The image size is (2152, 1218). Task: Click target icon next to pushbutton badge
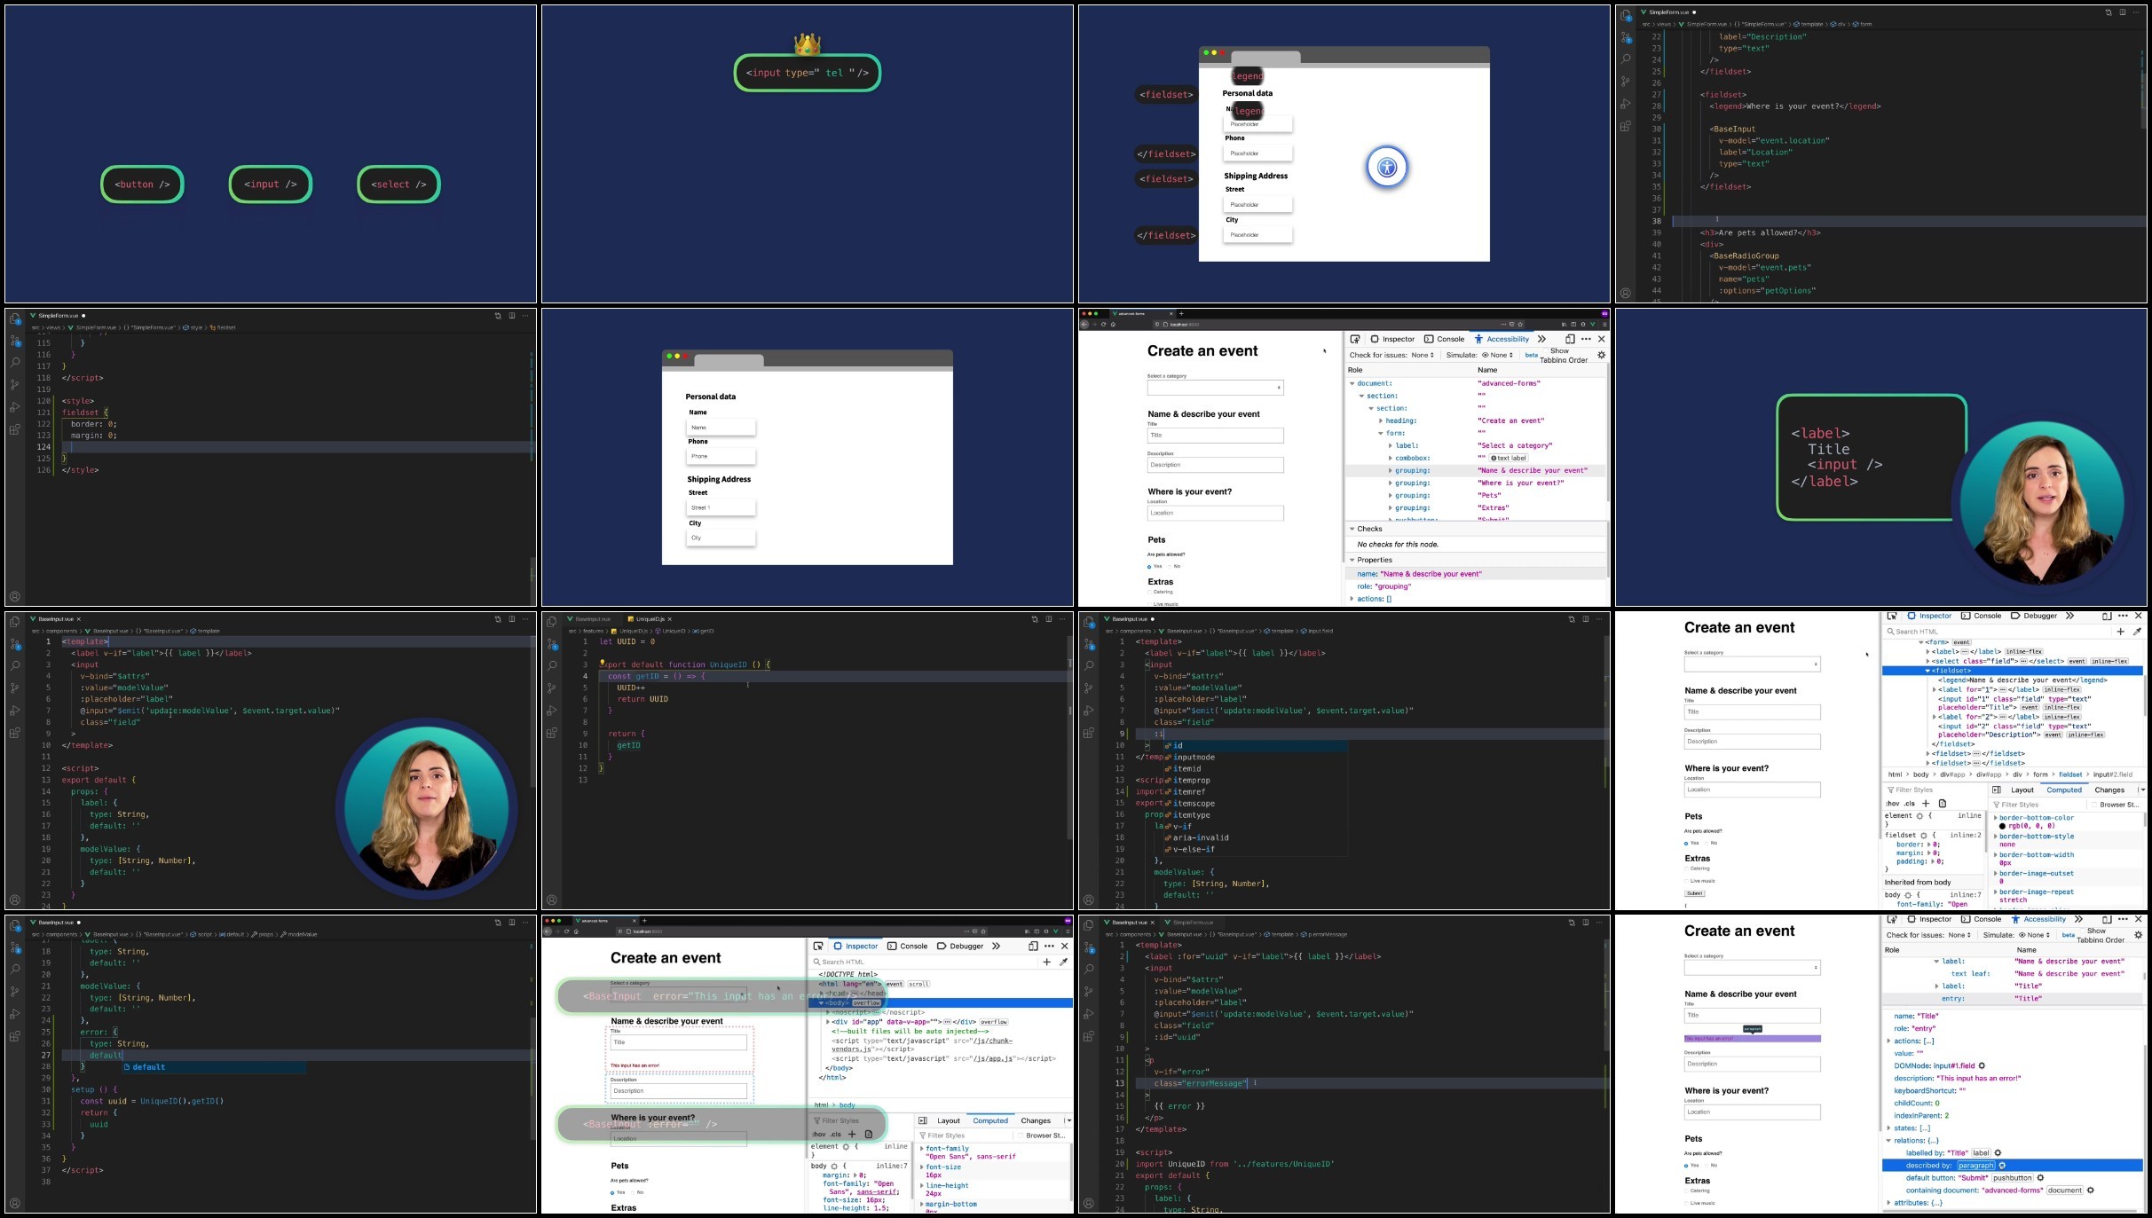coord(2040,1178)
